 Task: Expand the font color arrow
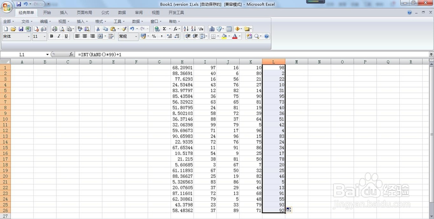pyautogui.click(x=240, y=36)
